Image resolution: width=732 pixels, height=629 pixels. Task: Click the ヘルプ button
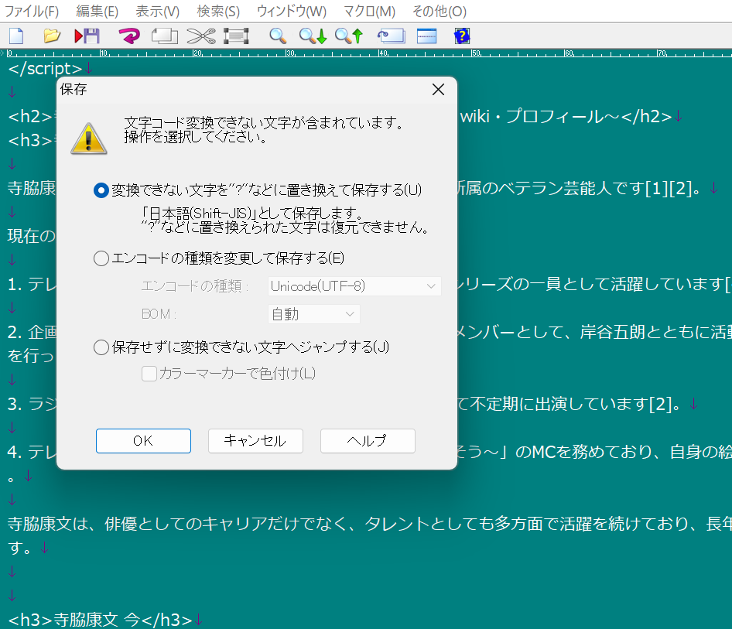tap(368, 441)
